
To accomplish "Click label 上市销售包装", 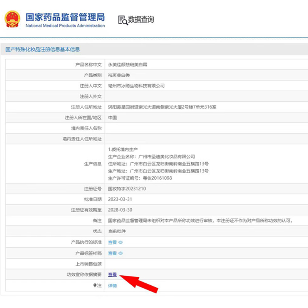I will (x=89, y=264).
